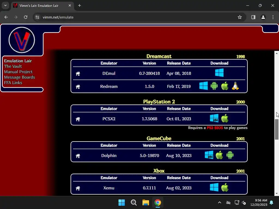Open the Redream homepage via its house icon
The height and width of the screenshot is (209, 279).
(x=78, y=87)
